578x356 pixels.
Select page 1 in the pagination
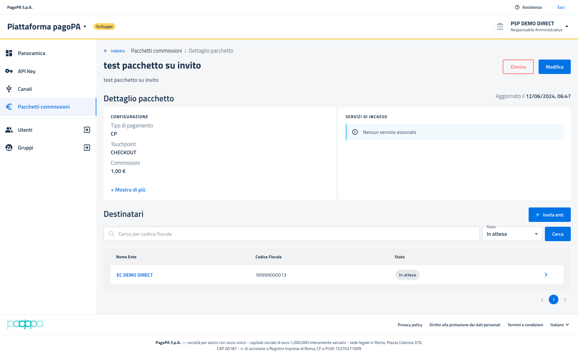click(x=553, y=299)
